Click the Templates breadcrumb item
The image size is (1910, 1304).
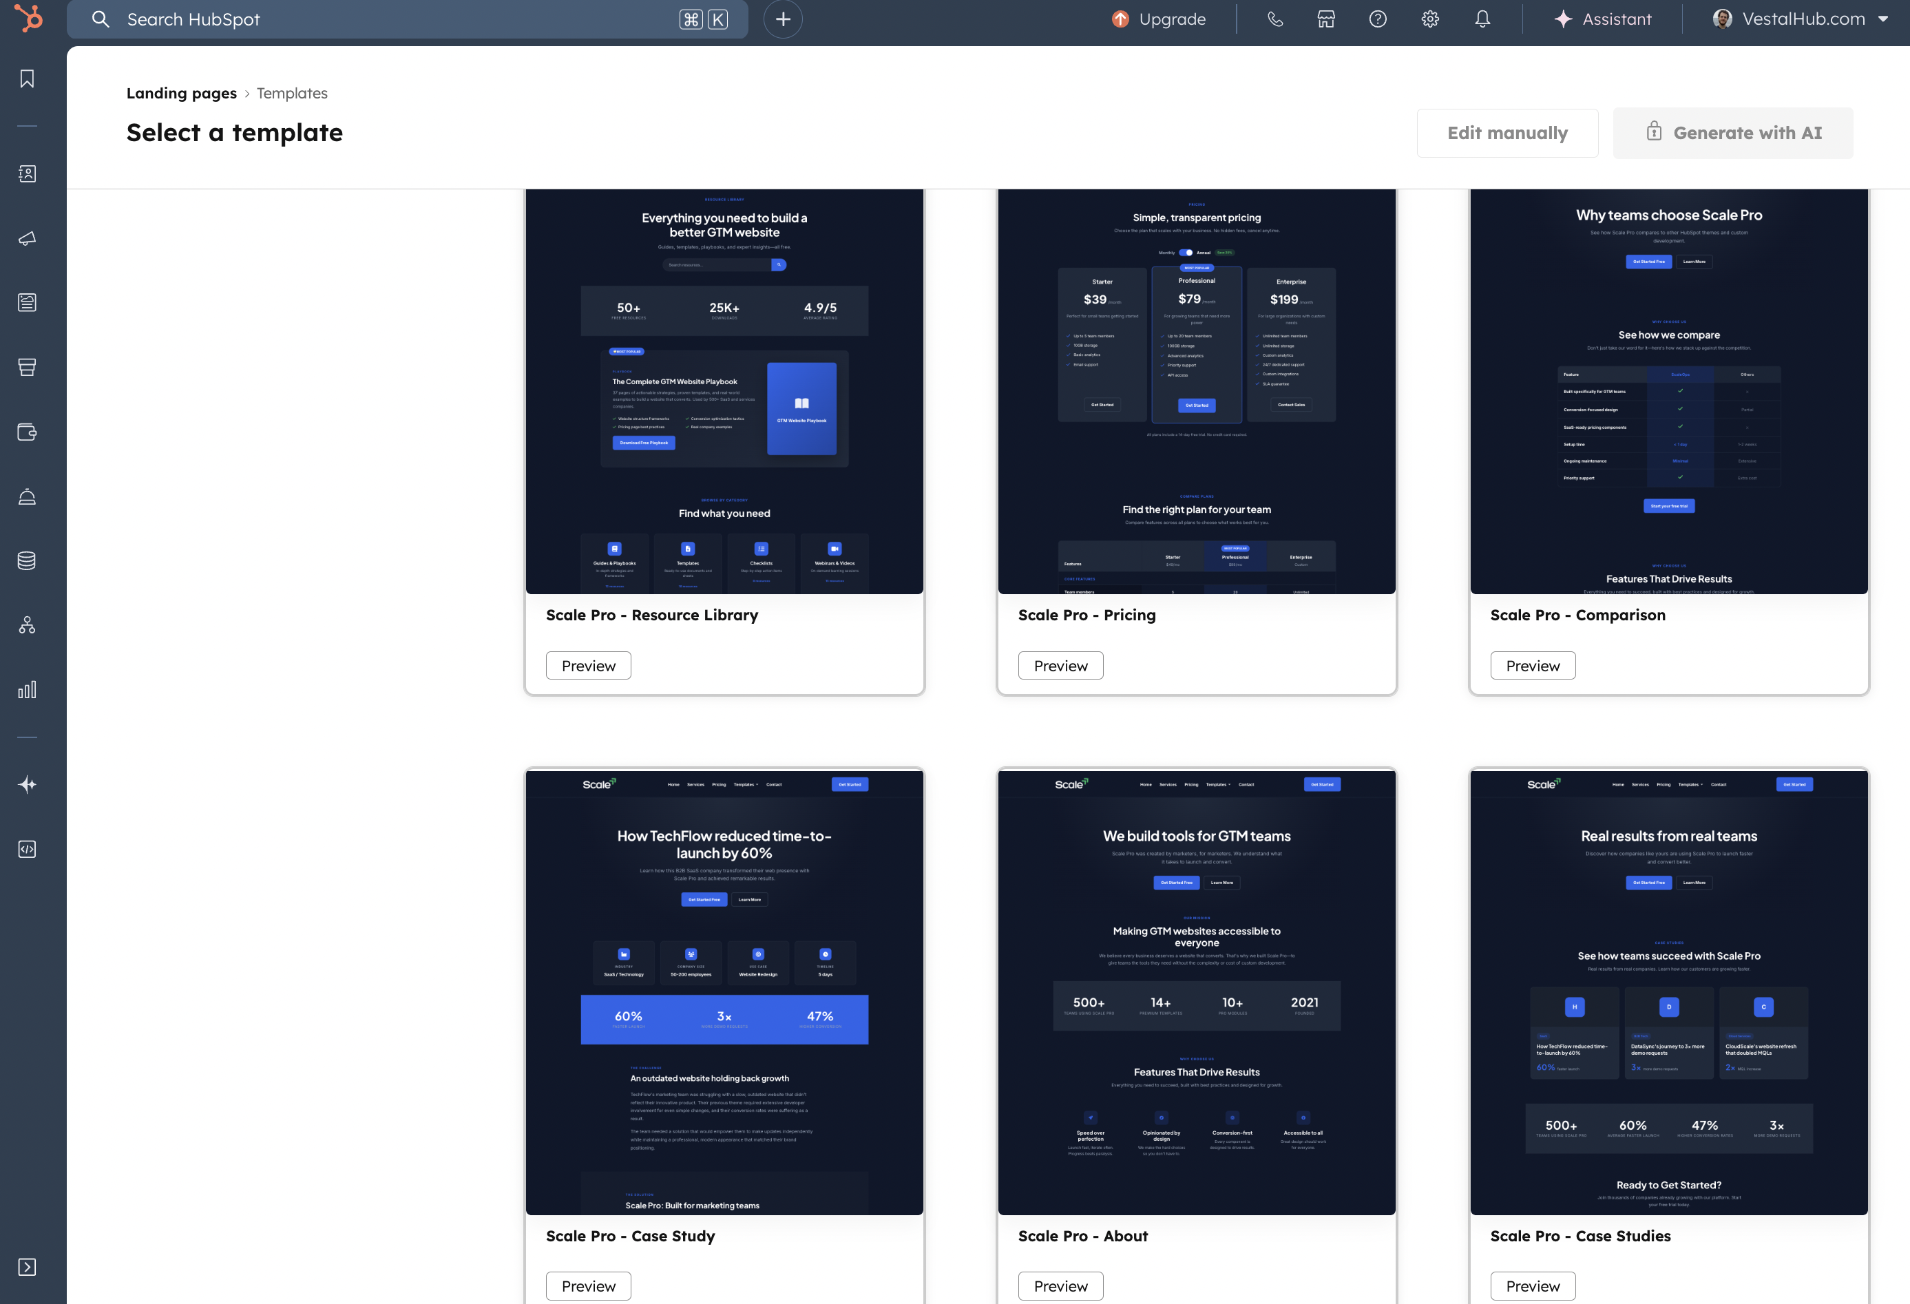click(292, 93)
